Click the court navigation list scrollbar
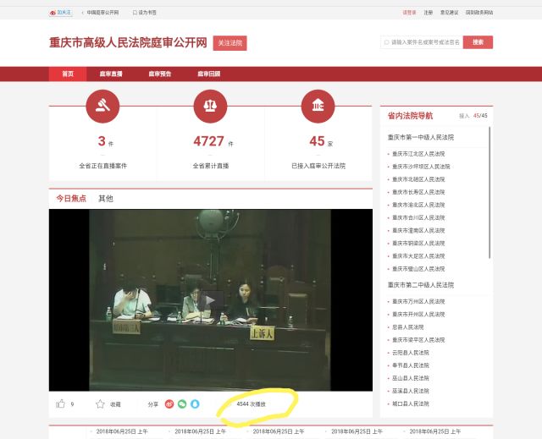Viewport: 542px width, 439px height. 489,193
